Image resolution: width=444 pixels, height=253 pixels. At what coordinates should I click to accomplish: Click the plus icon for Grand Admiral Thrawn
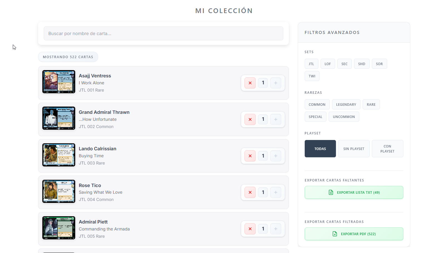pos(275,119)
